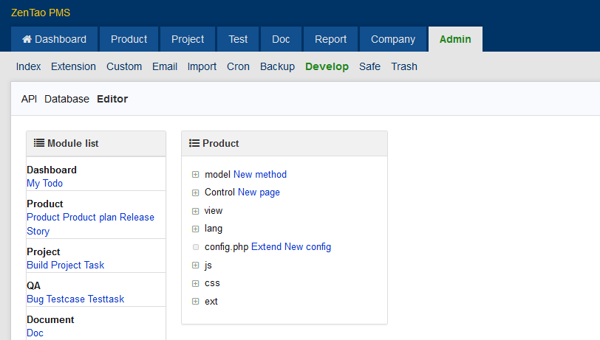The height and width of the screenshot is (340, 600).
Task: Go to the Trash section
Action: [x=404, y=66]
